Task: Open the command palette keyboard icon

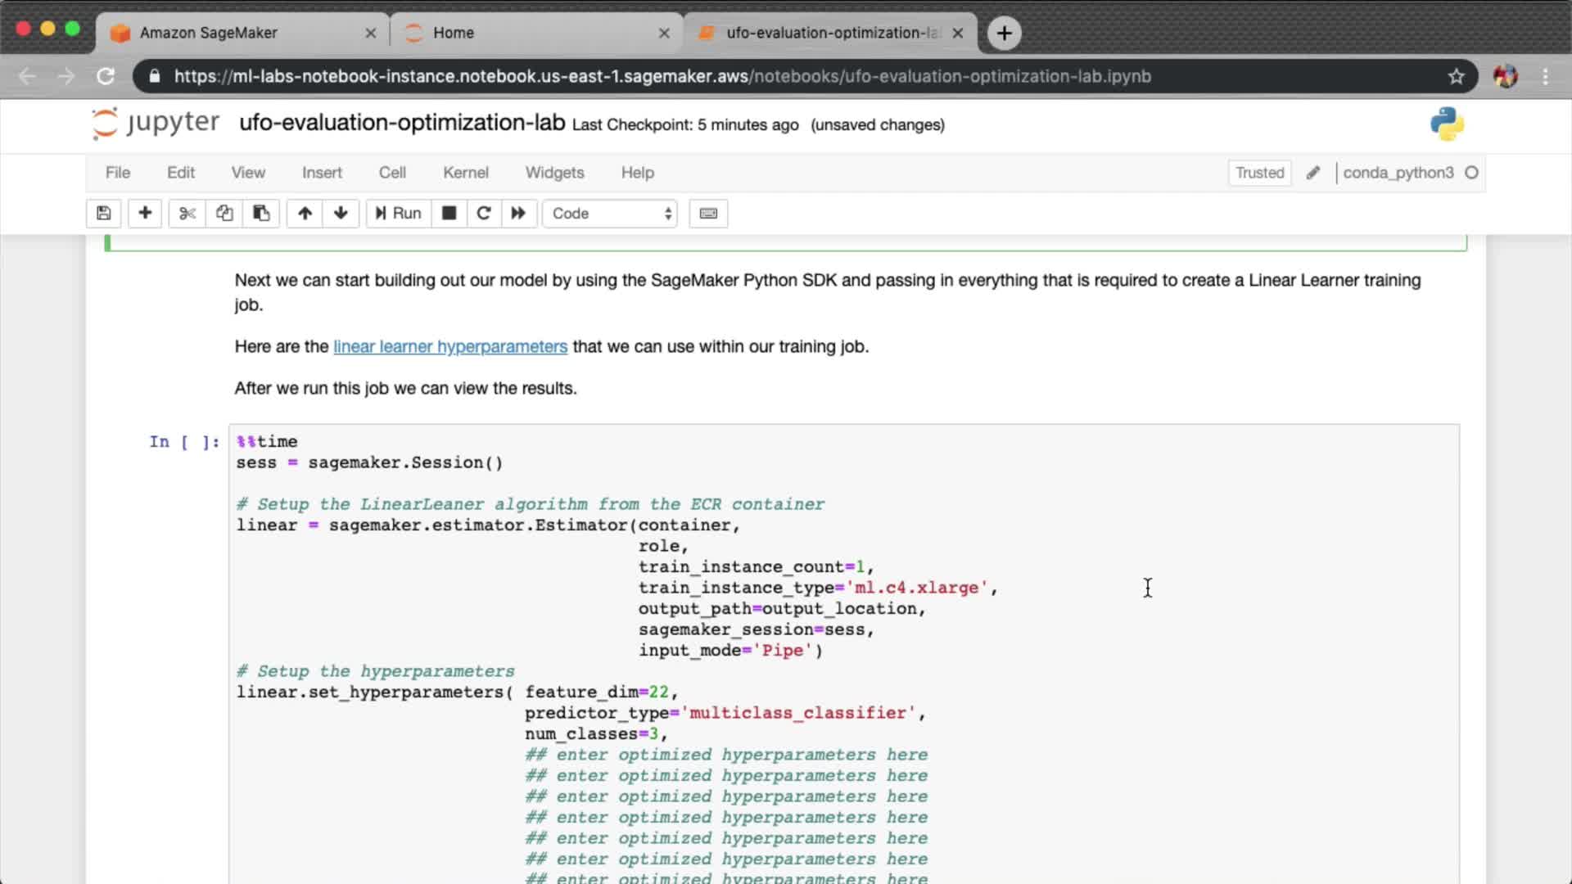Action: coord(708,214)
